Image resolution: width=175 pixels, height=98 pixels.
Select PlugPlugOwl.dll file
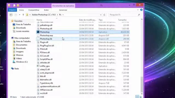47,45
